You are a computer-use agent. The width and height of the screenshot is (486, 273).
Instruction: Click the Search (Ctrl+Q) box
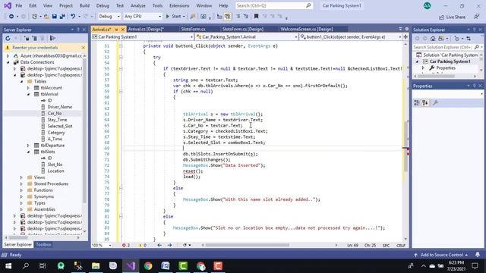(273, 5)
